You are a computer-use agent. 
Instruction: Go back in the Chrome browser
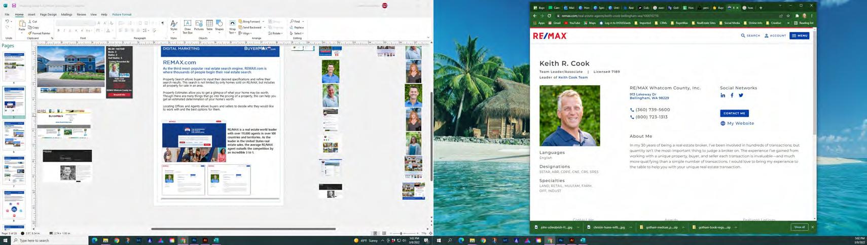(535, 16)
